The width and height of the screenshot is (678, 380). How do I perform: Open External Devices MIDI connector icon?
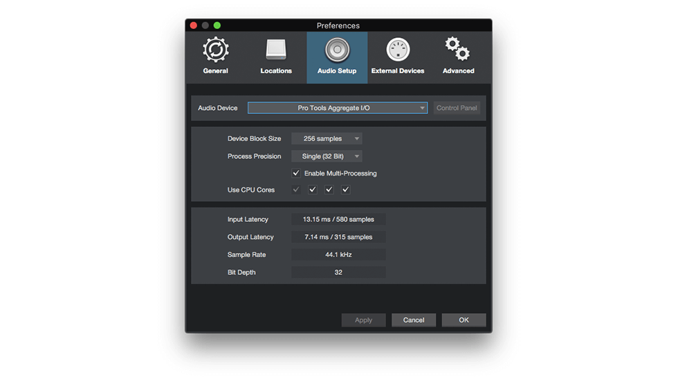[x=398, y=50]
